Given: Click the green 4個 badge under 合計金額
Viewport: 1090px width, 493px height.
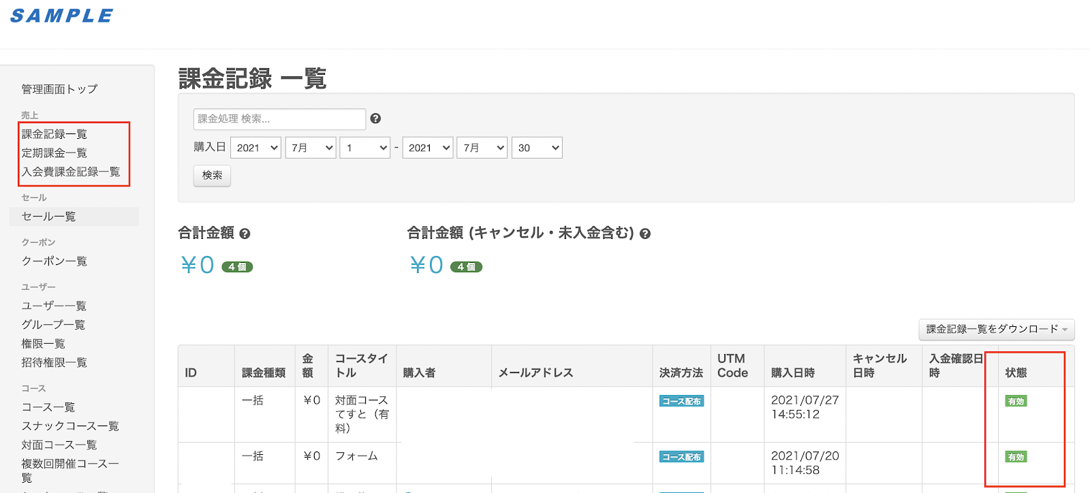Looking at the screenshot, I should [237, 267].
